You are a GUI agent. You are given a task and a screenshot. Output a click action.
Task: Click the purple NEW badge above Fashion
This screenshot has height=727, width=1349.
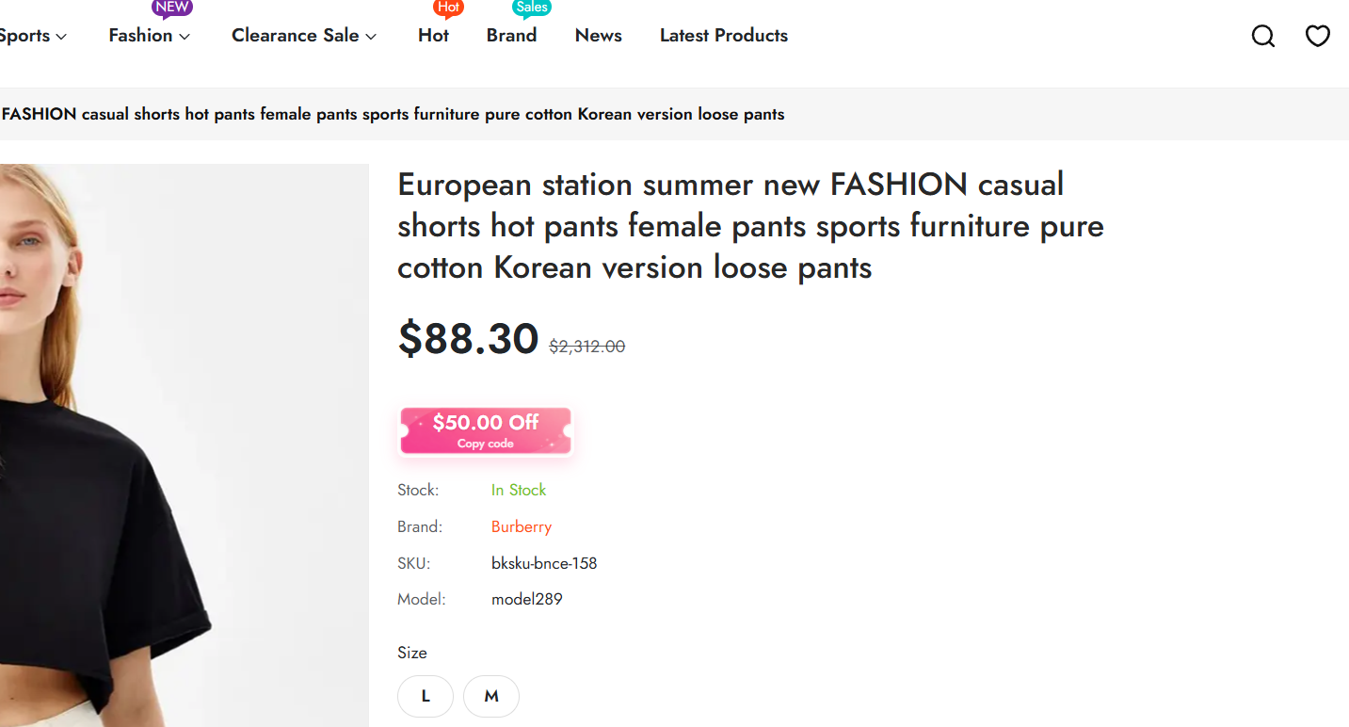coord(172,8)
